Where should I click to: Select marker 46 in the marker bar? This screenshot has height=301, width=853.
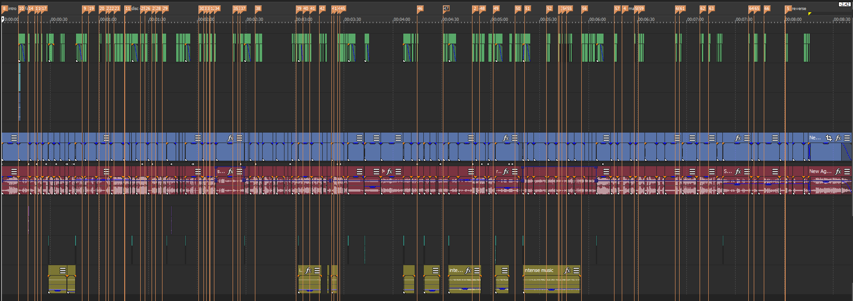tap(420, 9)
